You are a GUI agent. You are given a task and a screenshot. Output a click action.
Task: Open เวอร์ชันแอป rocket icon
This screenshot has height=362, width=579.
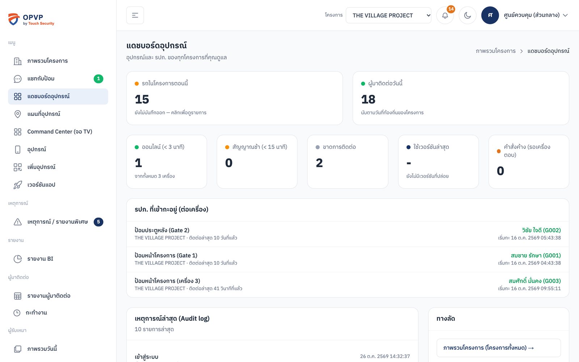[x=17, y=185]
